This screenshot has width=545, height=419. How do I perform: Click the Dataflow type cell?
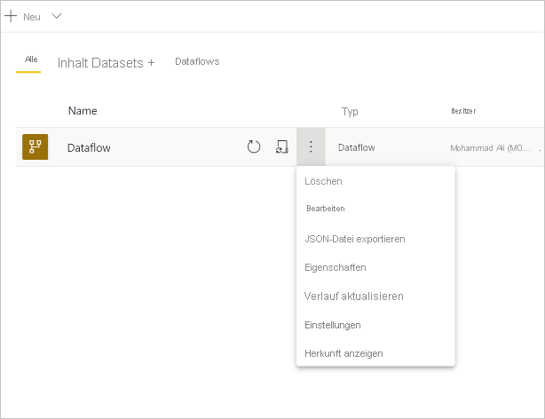pyautogui.click(x=357, y=147)
